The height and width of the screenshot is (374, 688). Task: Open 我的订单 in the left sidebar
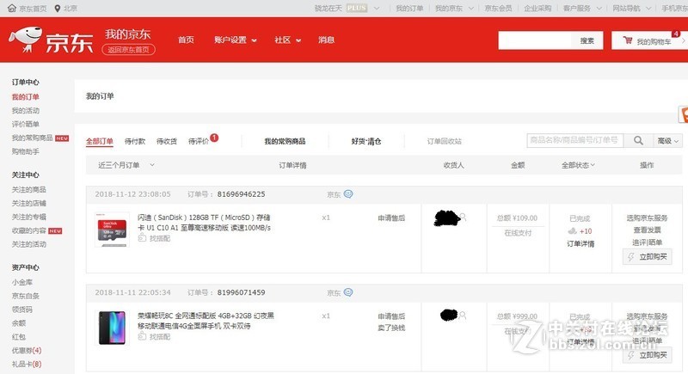[26, 96]
